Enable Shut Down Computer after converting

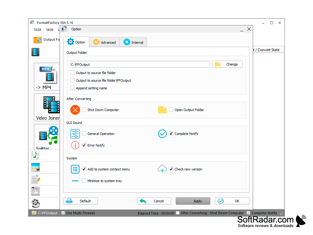[84, 110]
